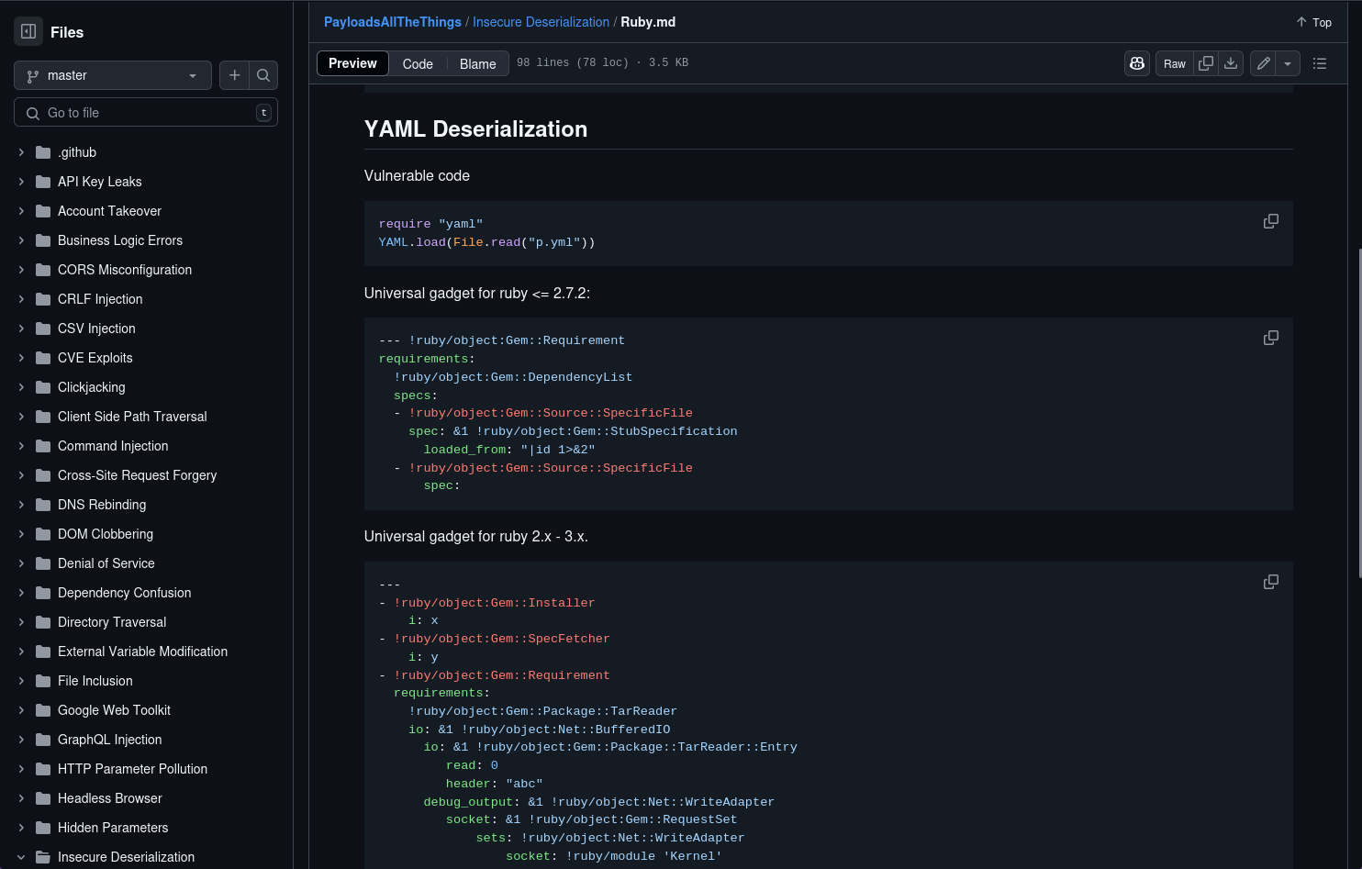Click the edit file pencil icon
1362x869 pixels.
[x=1263, y=63]
